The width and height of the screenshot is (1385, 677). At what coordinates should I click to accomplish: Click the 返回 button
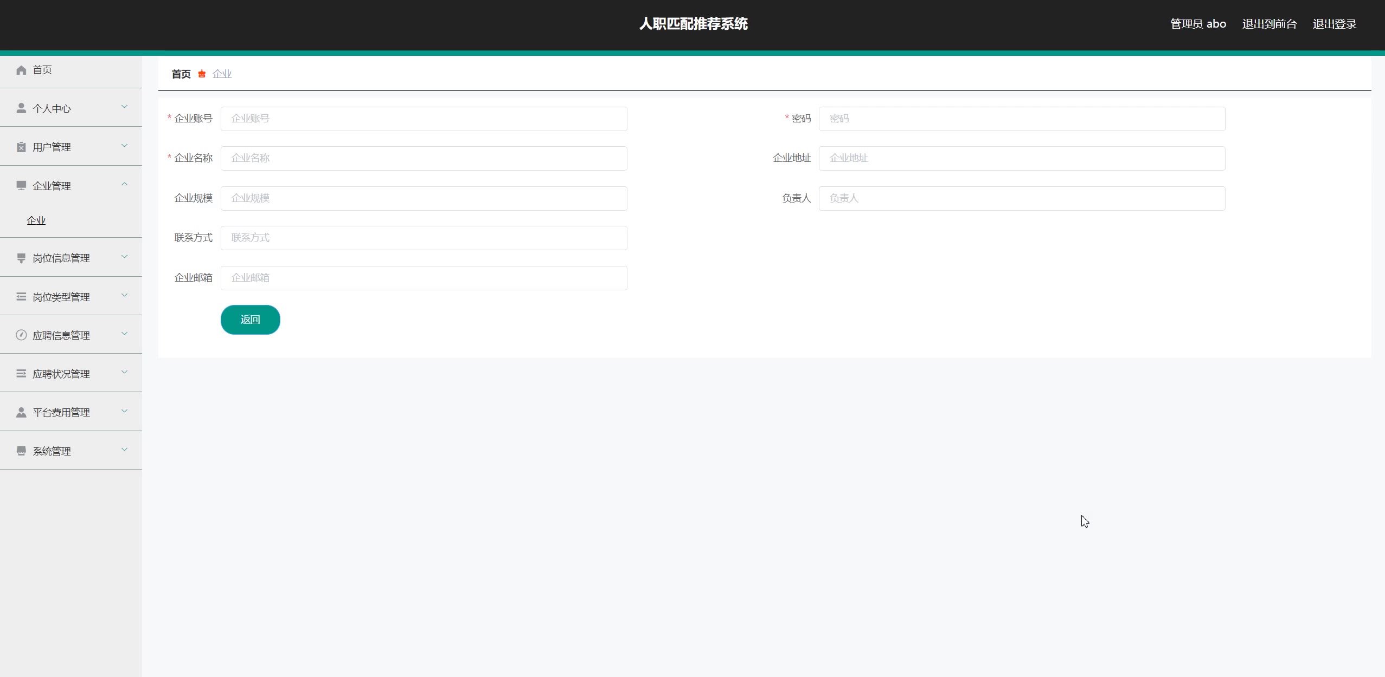250,320
